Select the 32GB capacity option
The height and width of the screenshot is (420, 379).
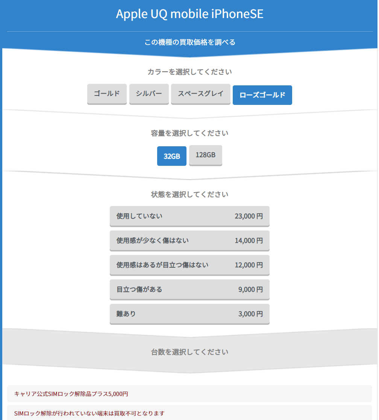(171, 156)
